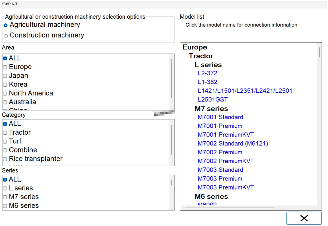The image size is (328, 226).
Task: Click the Model list horizontal scrollbar
Action: 229,208
